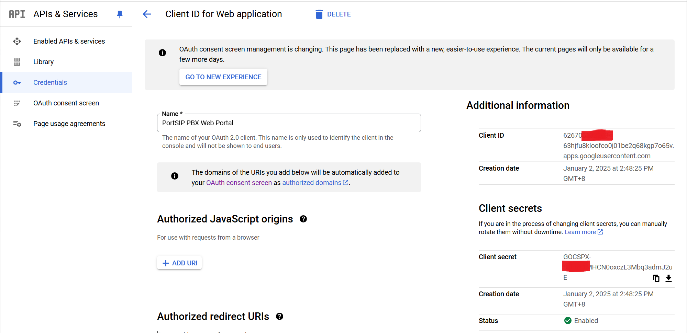The width and height of the screenshot is (687, 333).
Task: Click the Enabled status checkmark
Action: coord(567,321)
